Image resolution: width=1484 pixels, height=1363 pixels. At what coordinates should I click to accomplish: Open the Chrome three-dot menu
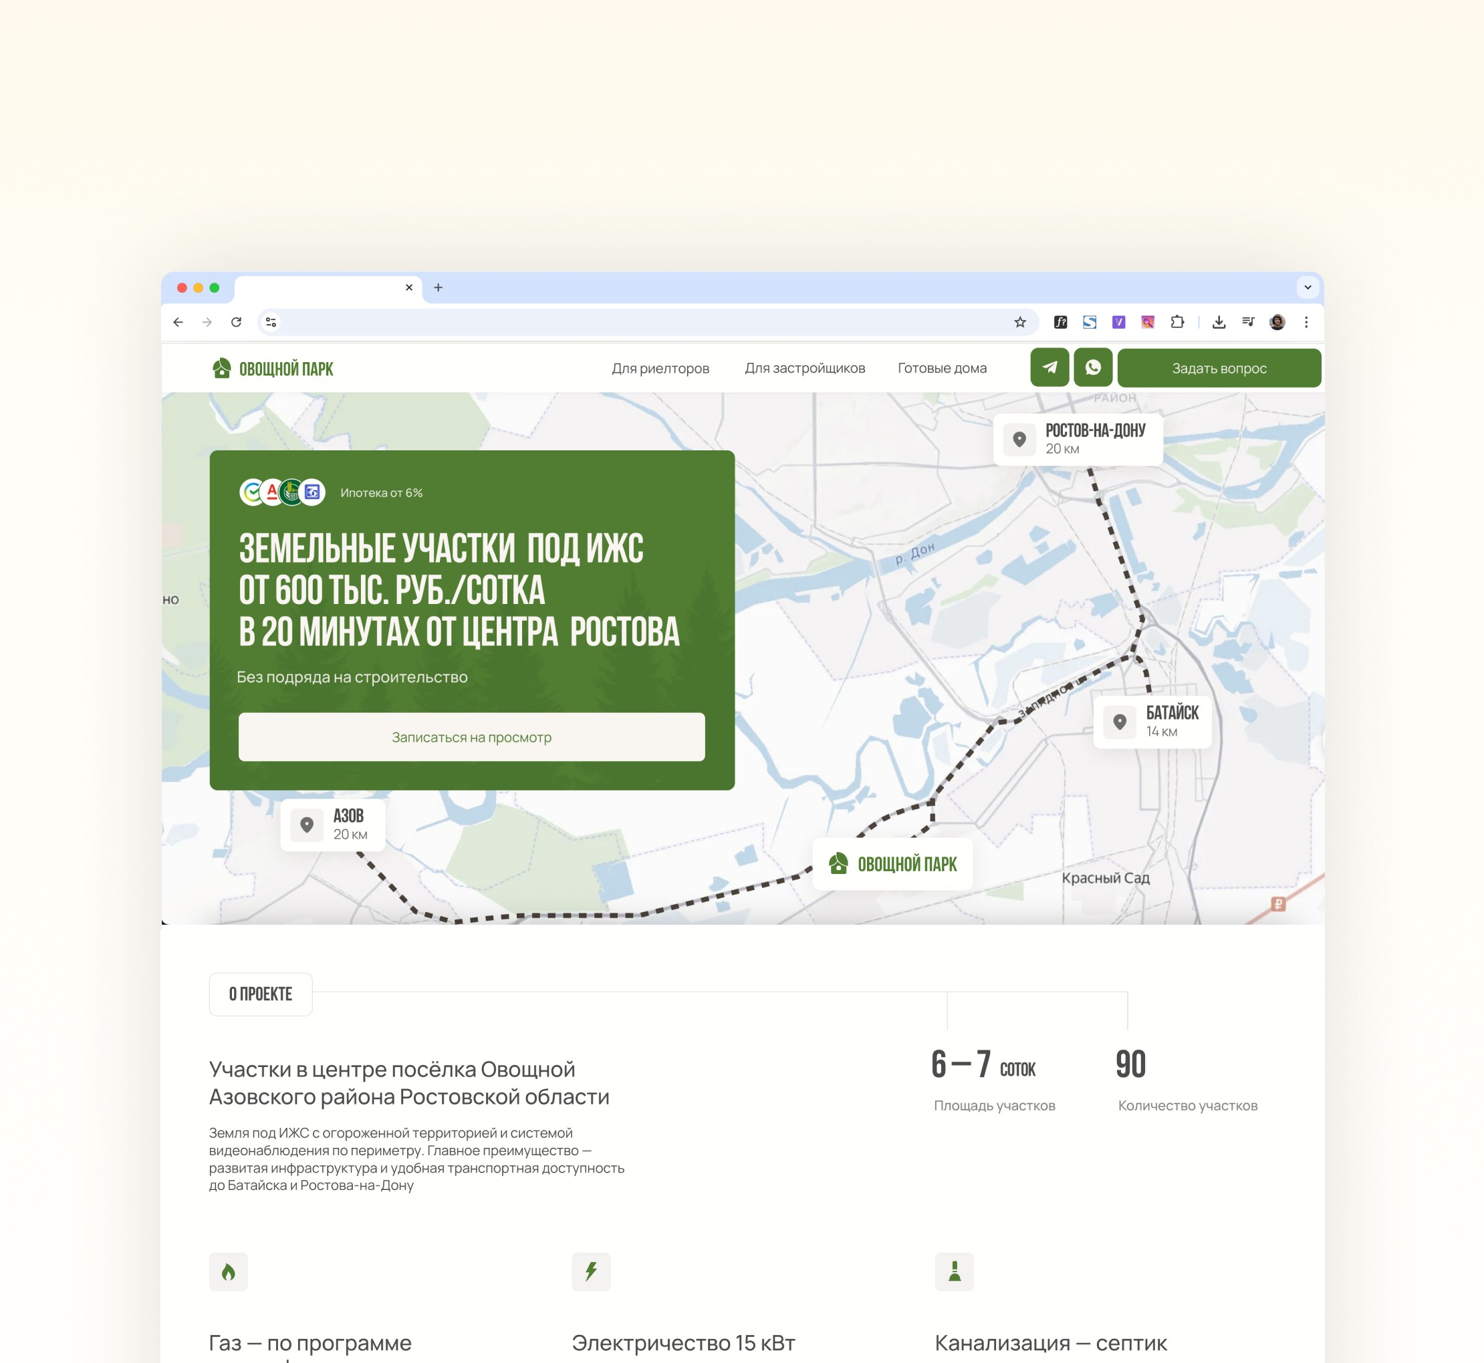1306,322
